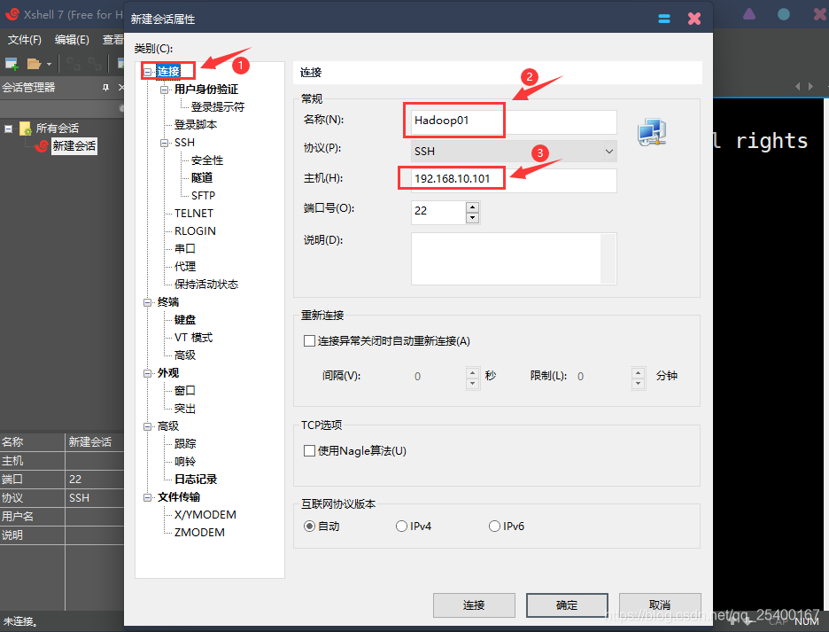Image resolution: width=829 pixels, height=632 pixels.
Task: Click the New session toolbar icon
Action: click(12, 64)
